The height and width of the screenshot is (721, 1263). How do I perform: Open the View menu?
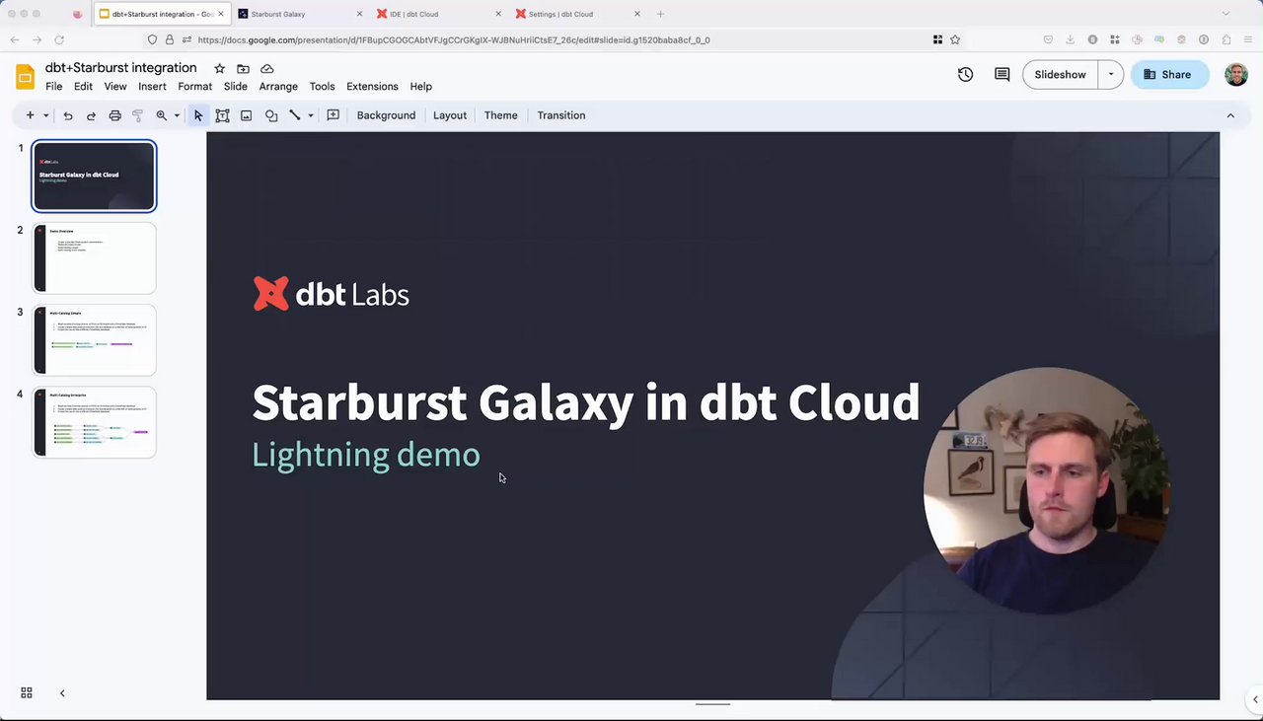pyautogui.click(x=115, y=87)
